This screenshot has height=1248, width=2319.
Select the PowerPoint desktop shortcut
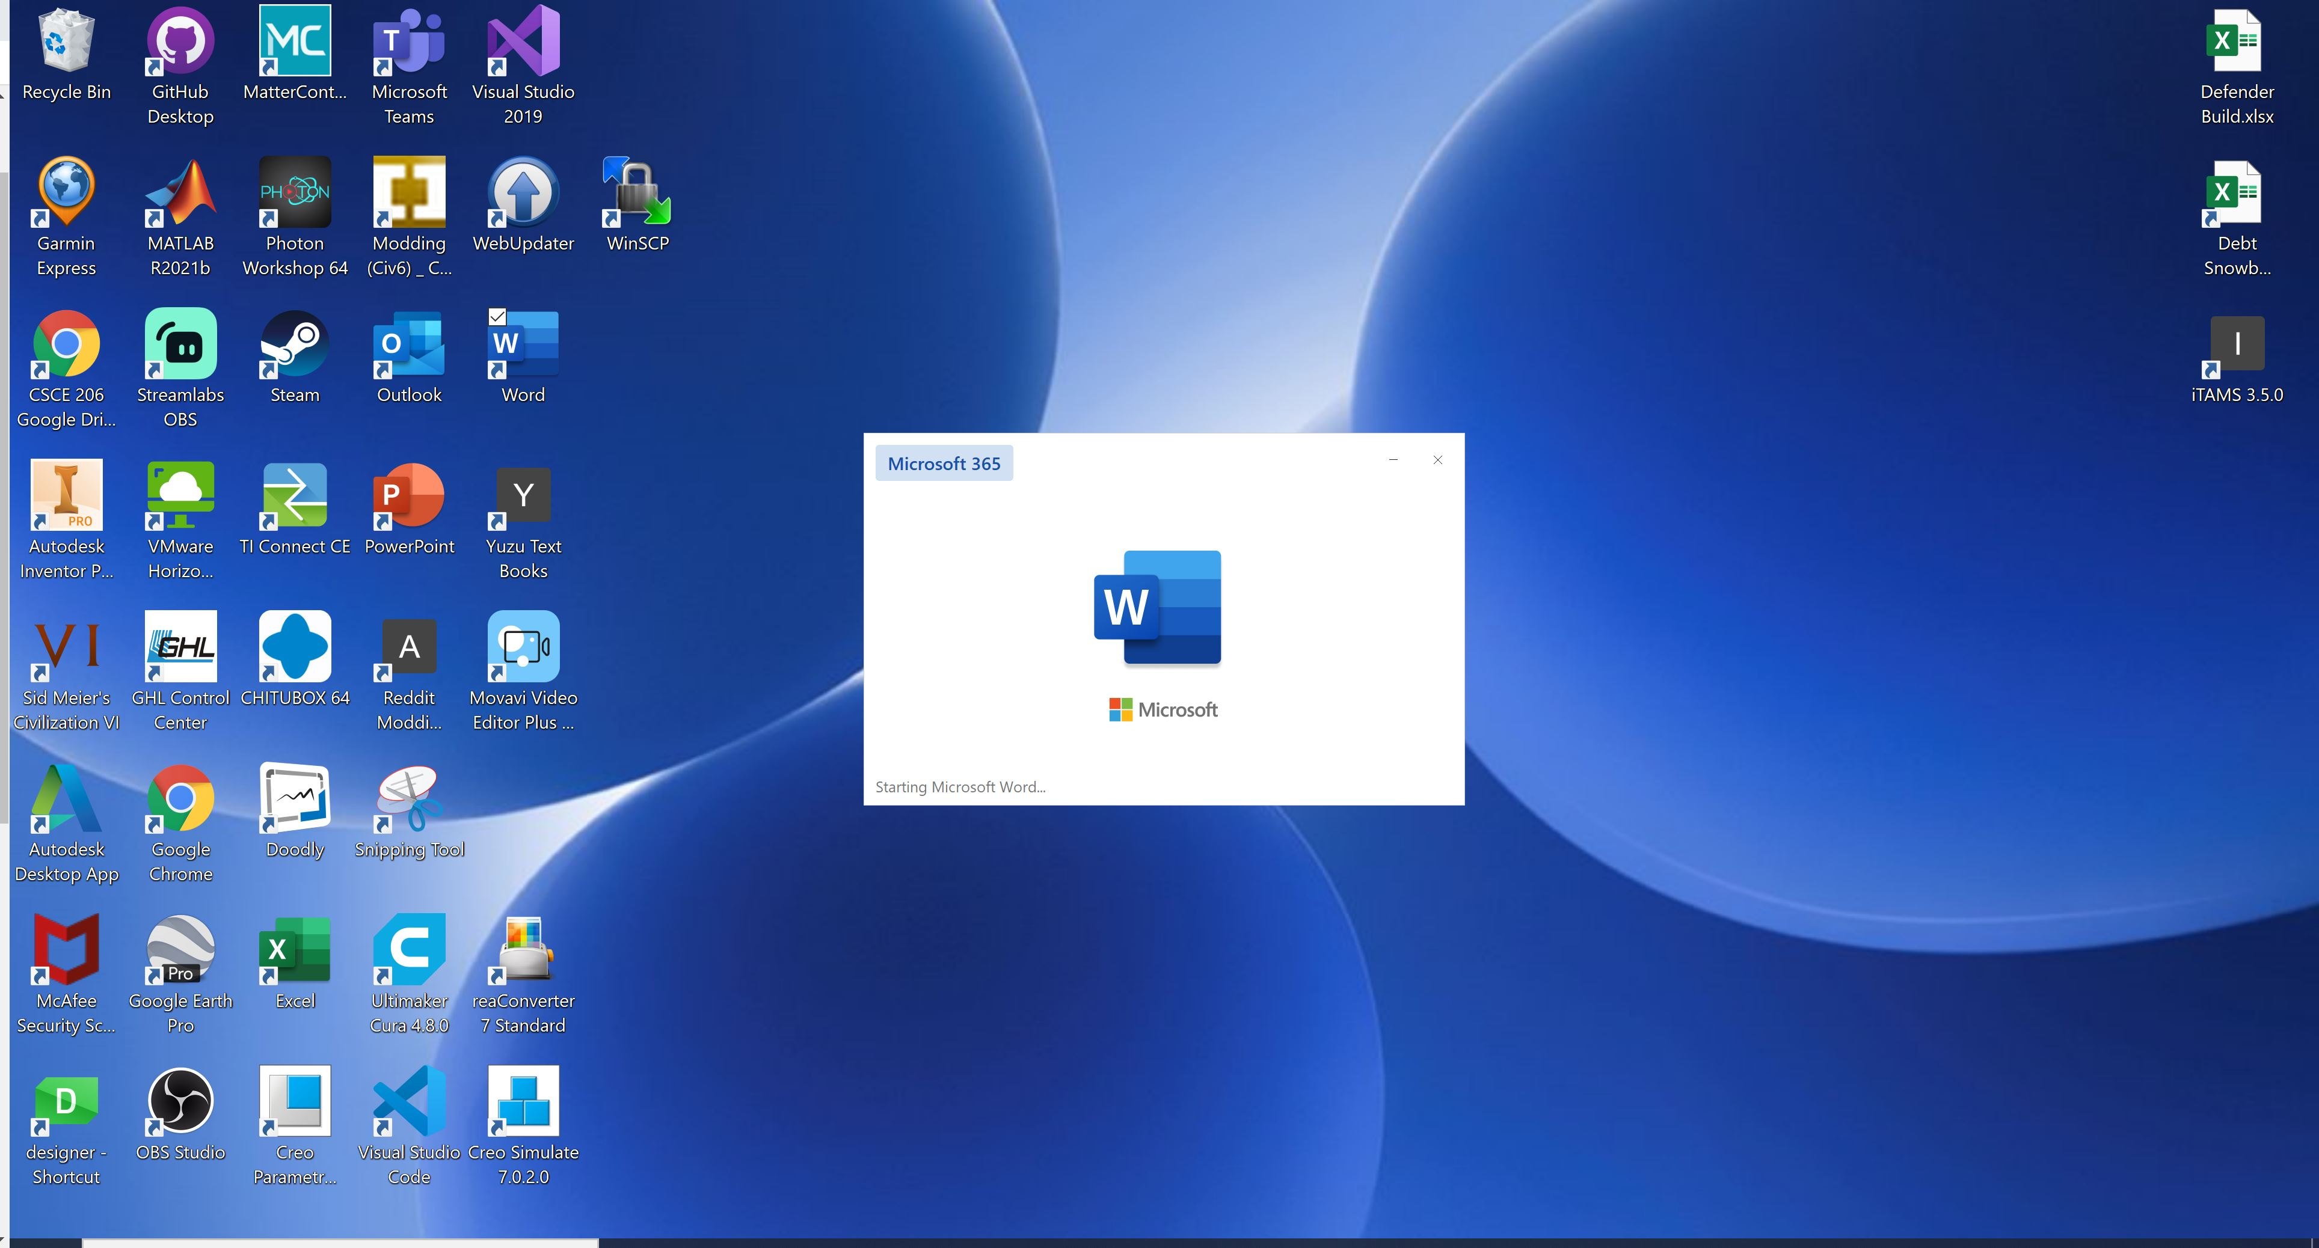(x=409, y=495)
